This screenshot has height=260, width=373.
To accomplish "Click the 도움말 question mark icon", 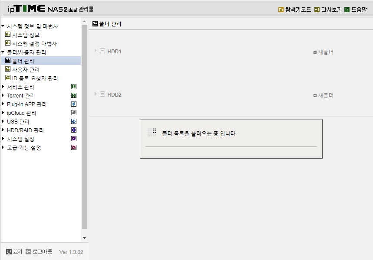I will (x=347, y=10).
